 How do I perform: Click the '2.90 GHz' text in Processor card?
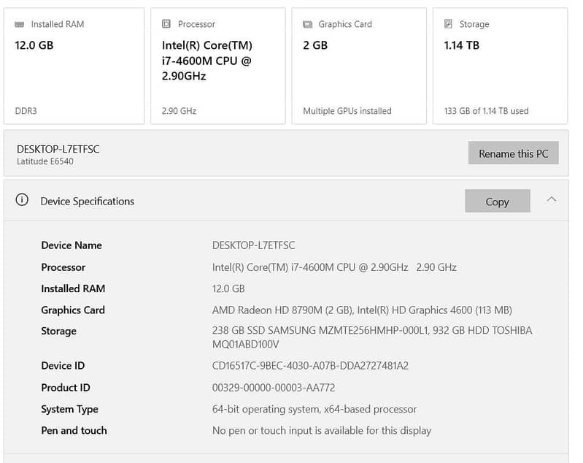[x=179, y=111]
